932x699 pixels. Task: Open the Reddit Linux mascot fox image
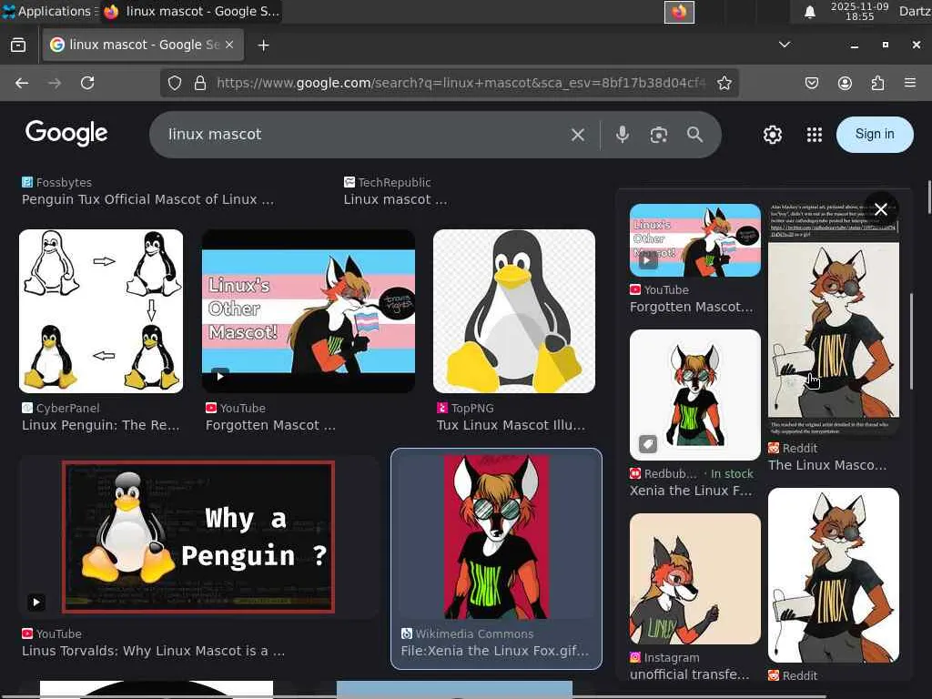(x=834, y=319)
